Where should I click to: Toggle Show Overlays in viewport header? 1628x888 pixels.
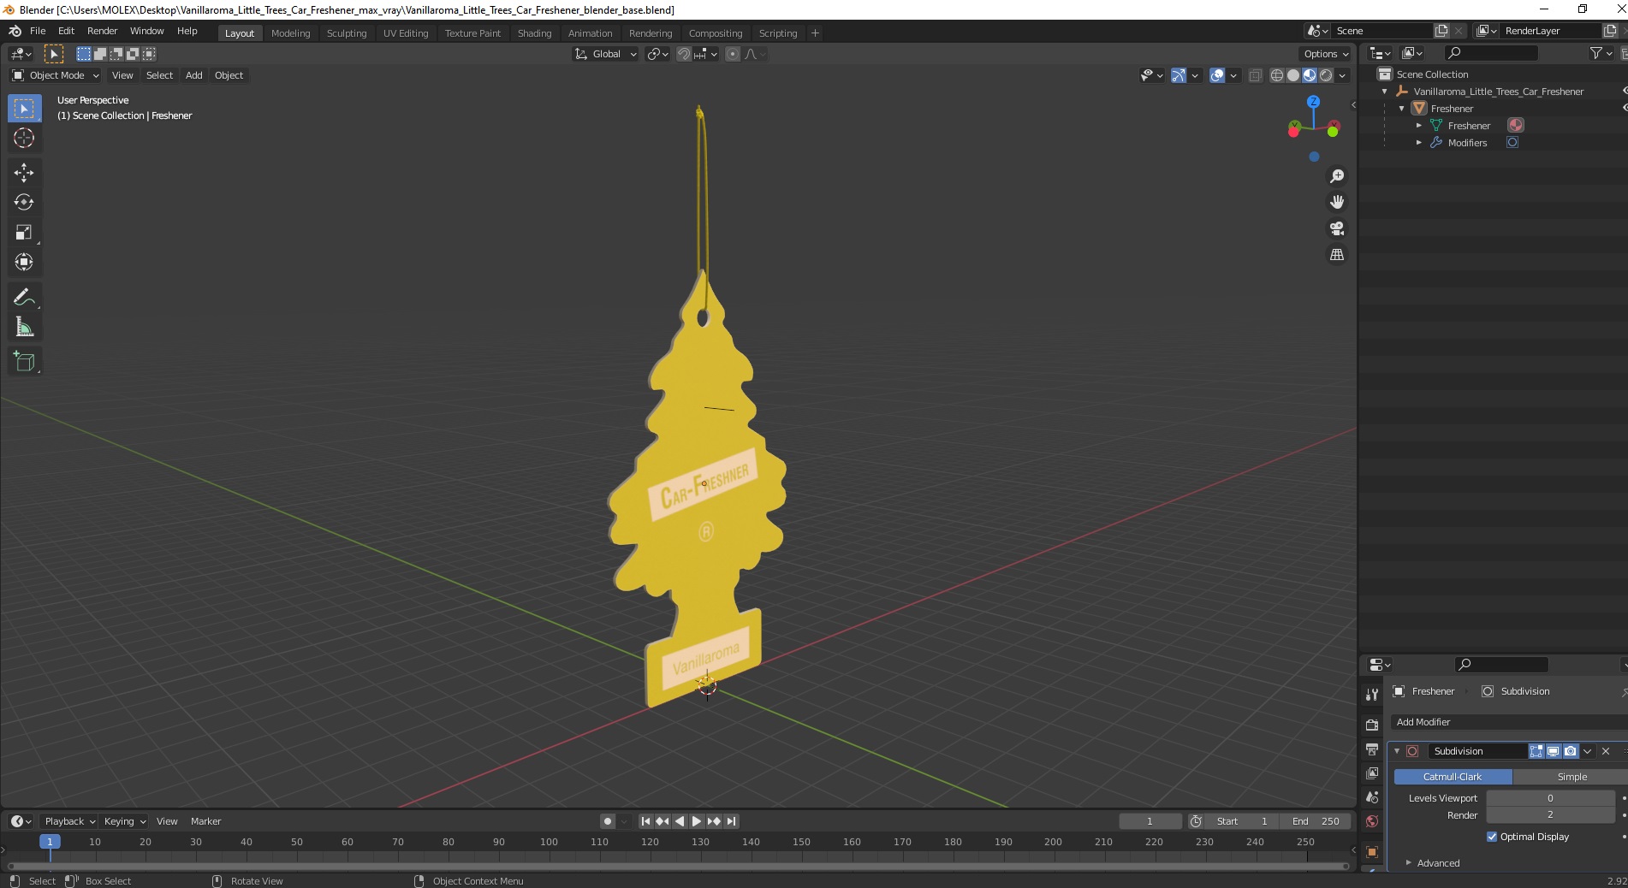1217,75
